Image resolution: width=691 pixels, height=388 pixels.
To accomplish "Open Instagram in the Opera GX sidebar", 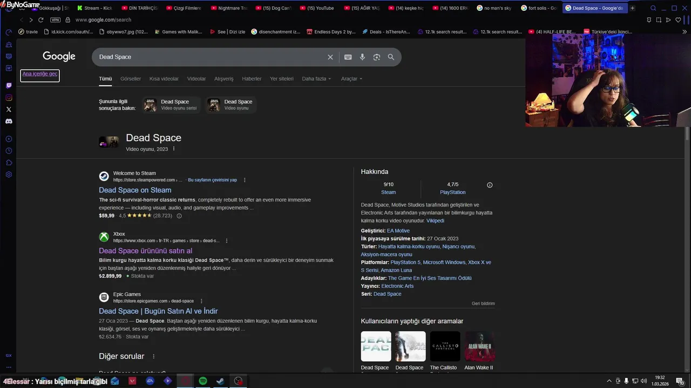I will (9, 98).
